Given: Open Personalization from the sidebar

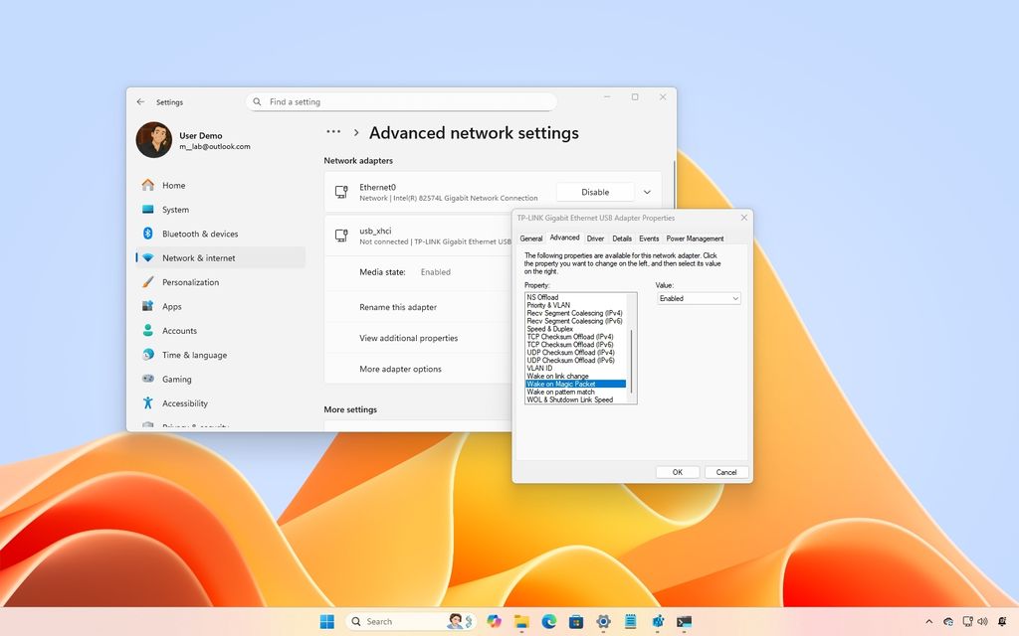Looking at the screenshot, I should click(191, 282).
